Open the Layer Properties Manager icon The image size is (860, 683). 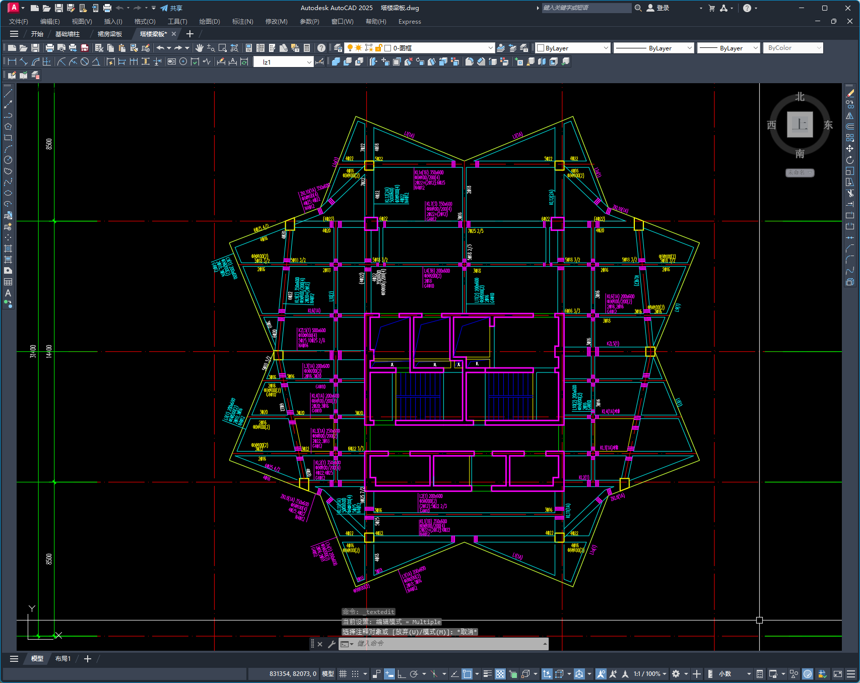(x=338, y=48)
